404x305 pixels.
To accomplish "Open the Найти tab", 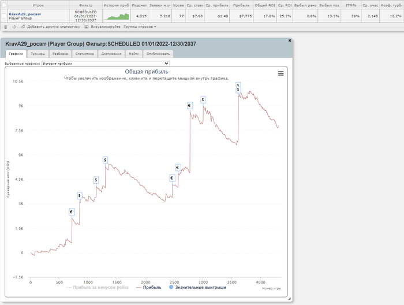I will pyautogui.click(x=134, y=54).
